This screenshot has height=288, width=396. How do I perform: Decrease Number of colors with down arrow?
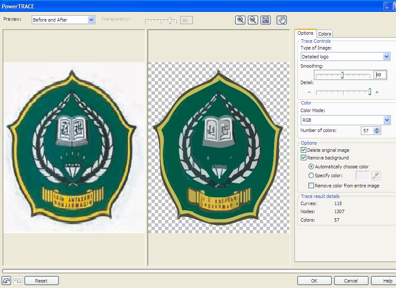[x=377, y=132]
